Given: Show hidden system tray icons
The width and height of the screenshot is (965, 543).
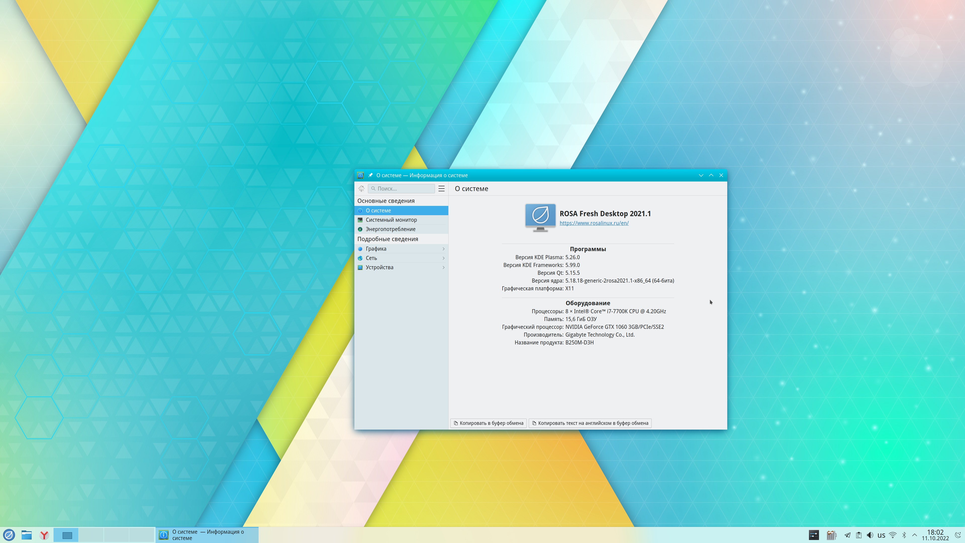Looking at the screenshot, I should [x=914, y=535].
